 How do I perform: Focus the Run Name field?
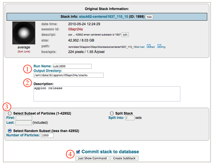72,66
